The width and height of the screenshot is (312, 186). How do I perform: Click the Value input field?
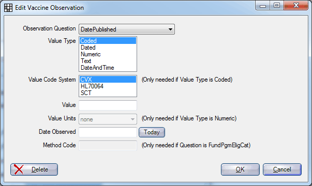108,105
